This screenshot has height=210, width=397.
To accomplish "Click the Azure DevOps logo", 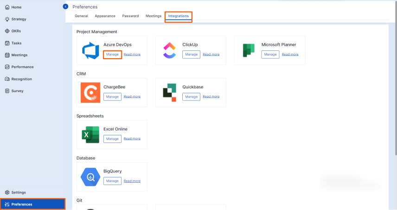I will click(x=90, y=51).
